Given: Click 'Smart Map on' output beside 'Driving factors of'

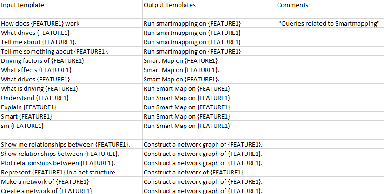Looking at the screenshot, I should click(209, 60).
